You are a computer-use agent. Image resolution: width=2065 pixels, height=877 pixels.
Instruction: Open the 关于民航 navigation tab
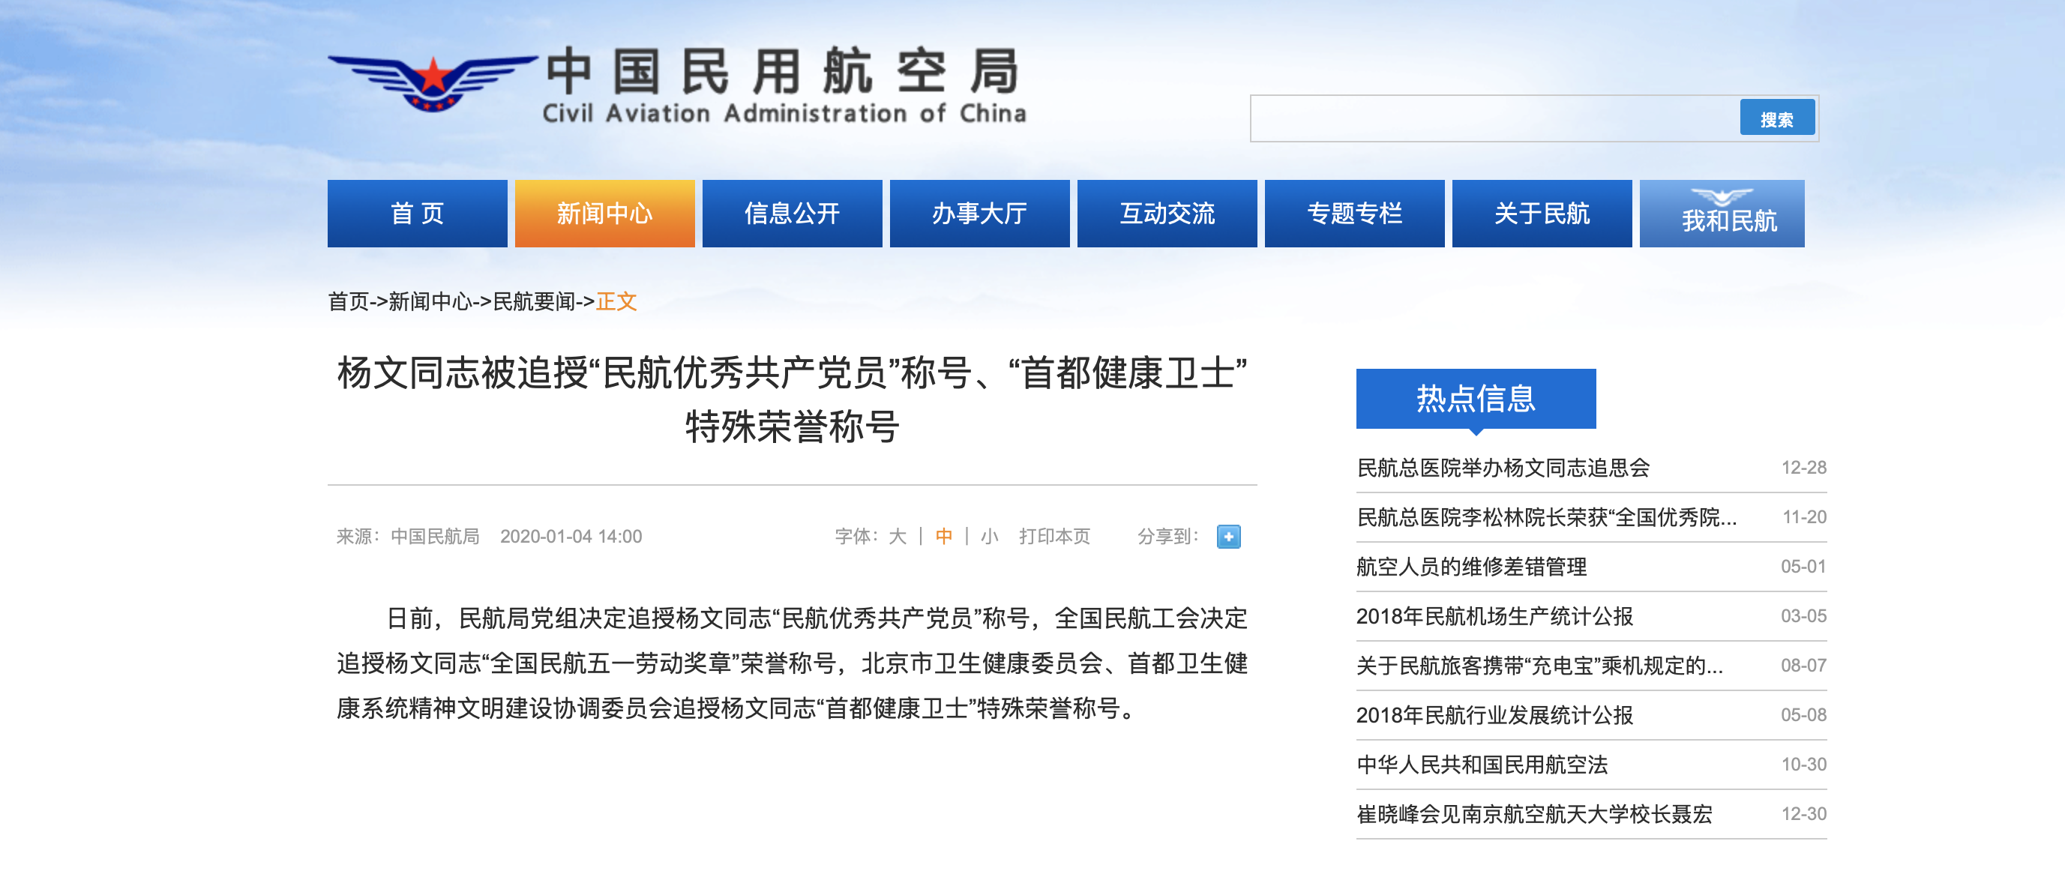click(x=1542, y=213)
